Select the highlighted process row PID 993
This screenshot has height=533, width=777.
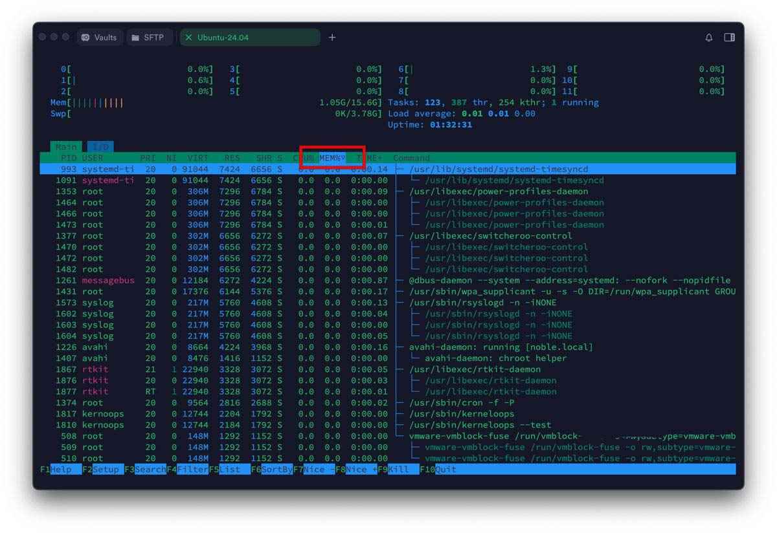(x=388, y=169)
